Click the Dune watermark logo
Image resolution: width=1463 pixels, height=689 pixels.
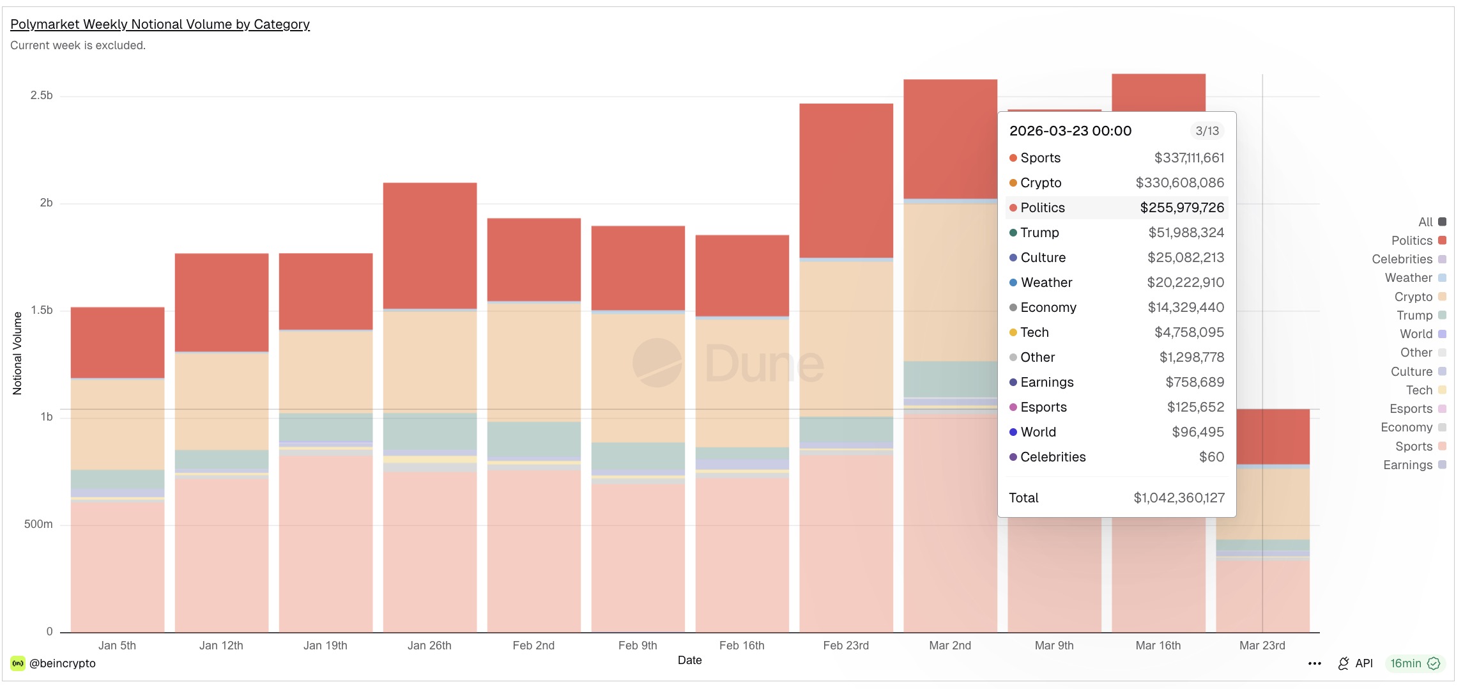657,362
